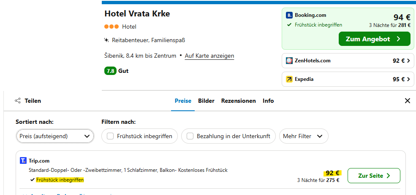Open the ZenHotels.com offer for 92 €

pyautogui.click(x=346, y=61)
